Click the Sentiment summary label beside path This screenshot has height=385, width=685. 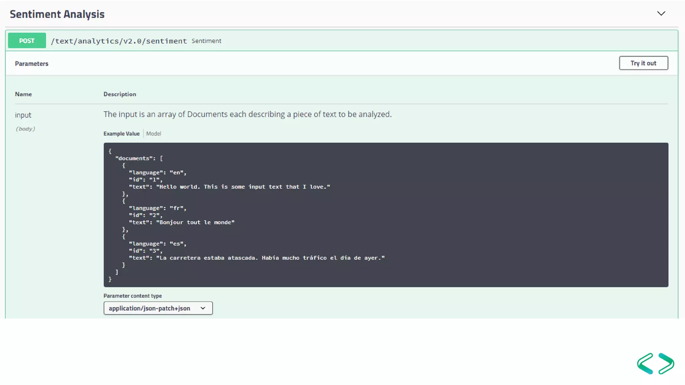coord(206,41)
